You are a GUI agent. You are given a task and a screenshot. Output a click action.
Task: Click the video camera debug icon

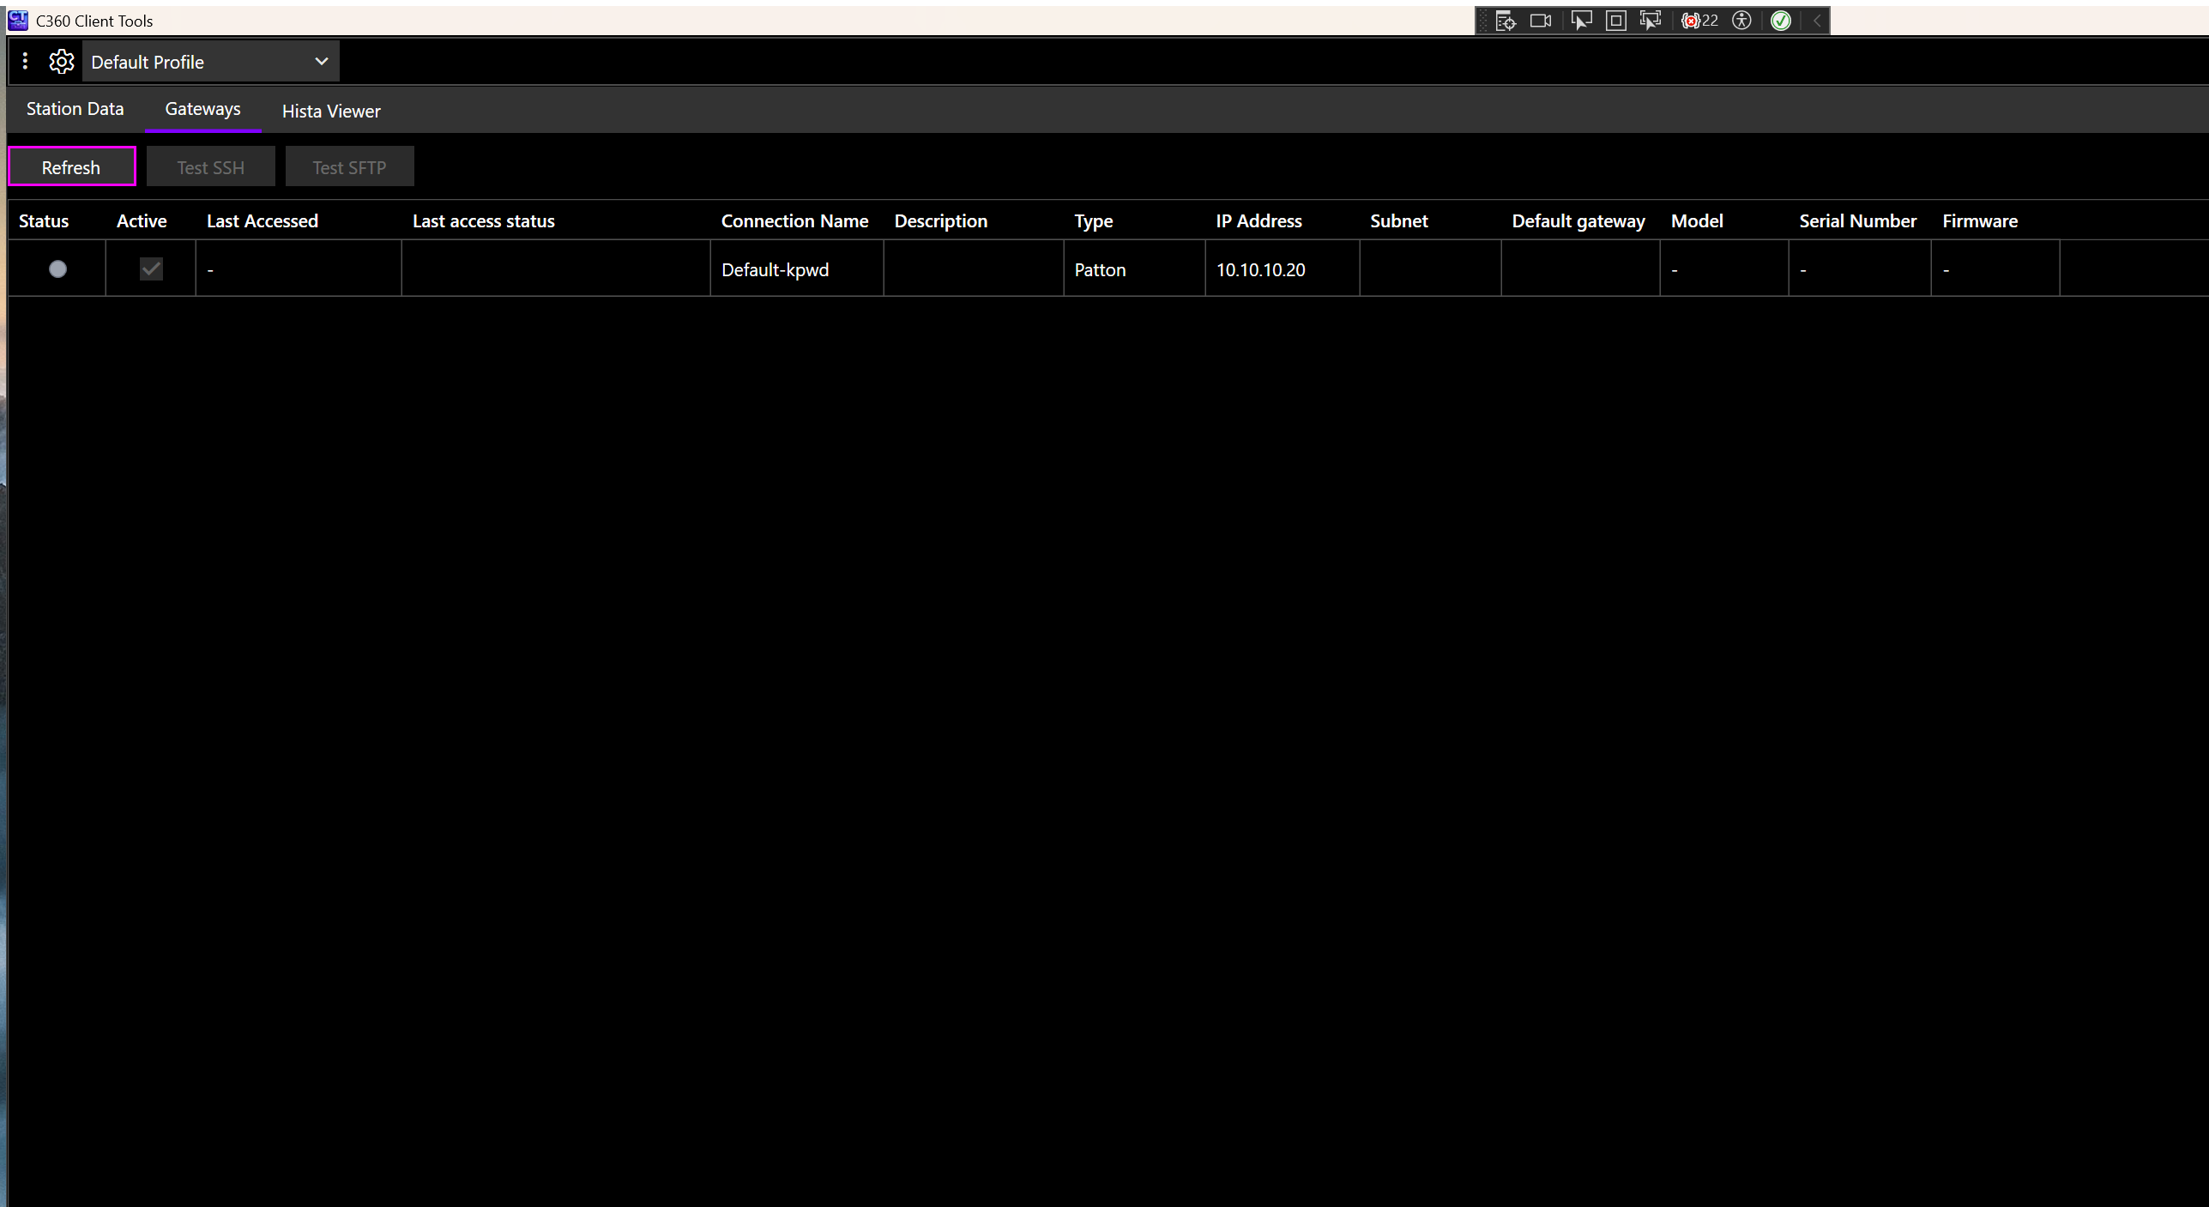1541,21
